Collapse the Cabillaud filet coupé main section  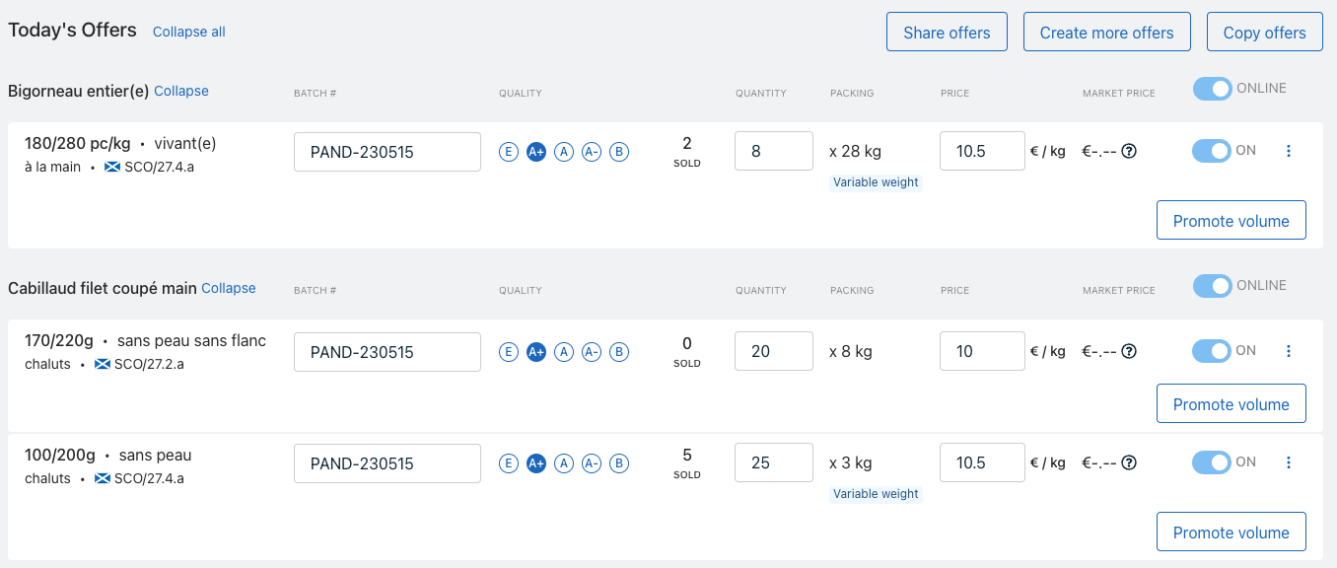[x=229, y=288]
